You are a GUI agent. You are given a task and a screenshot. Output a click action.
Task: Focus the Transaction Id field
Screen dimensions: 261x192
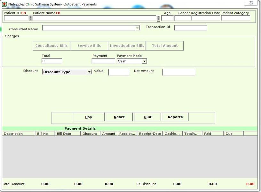click(191, 28)
